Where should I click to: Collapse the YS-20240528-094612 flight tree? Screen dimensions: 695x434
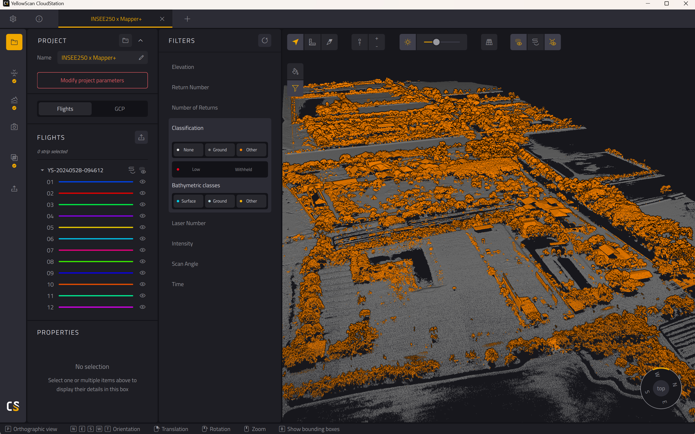pyautogui.click(x=42, y=170)
